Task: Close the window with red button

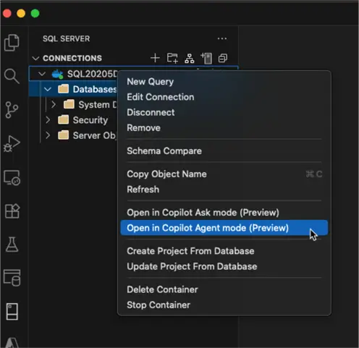Action: pos(7,13)
